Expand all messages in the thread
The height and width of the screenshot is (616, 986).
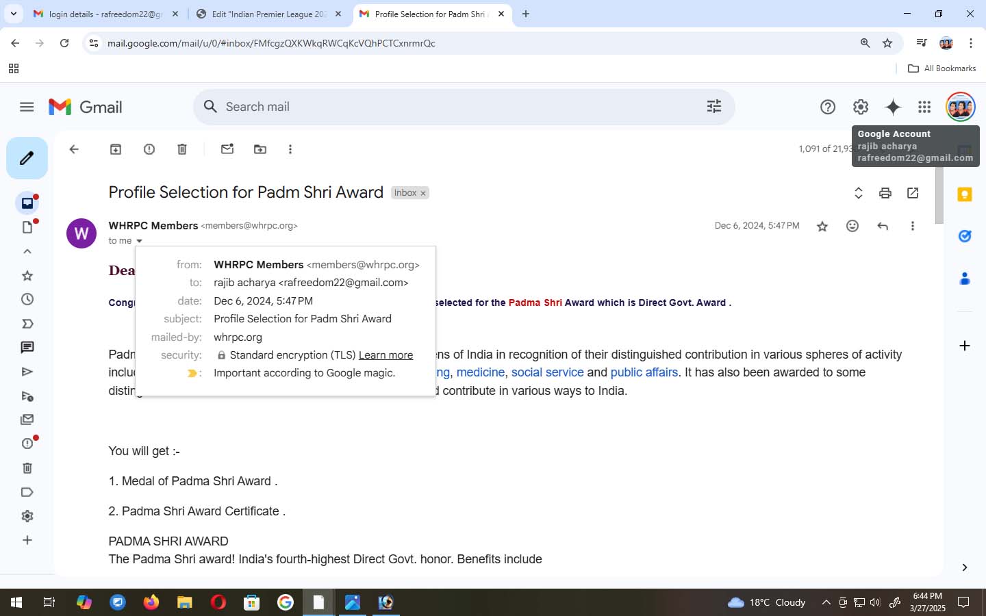tap(859, 193)
